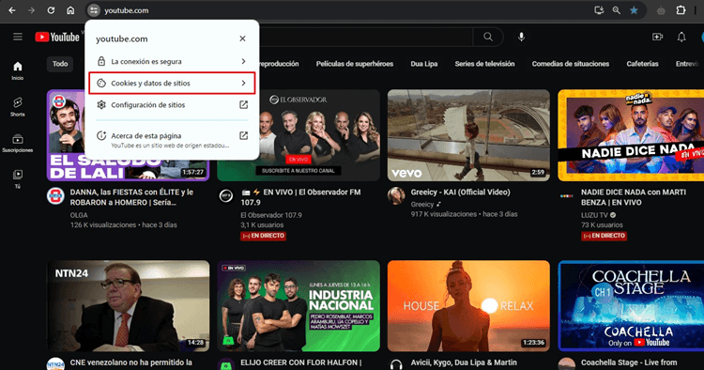
Task: Click the external-link icon beside Configuración de sitios
Action: 243,104
